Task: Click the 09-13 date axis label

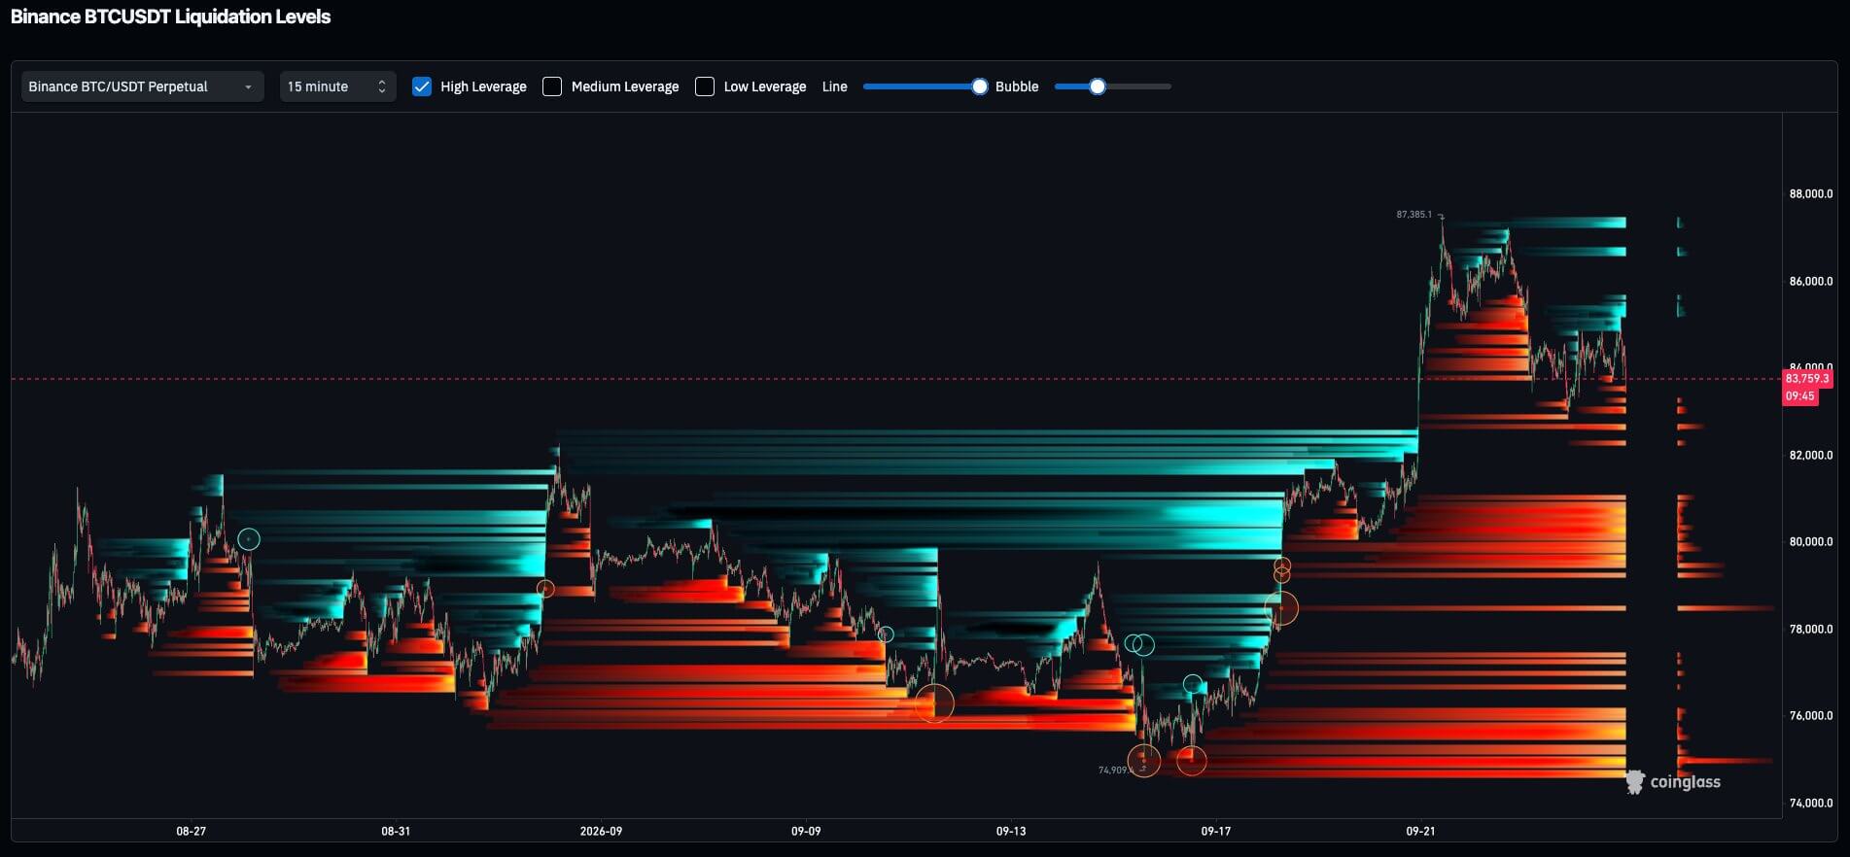Action: [x=1011, y=831]
